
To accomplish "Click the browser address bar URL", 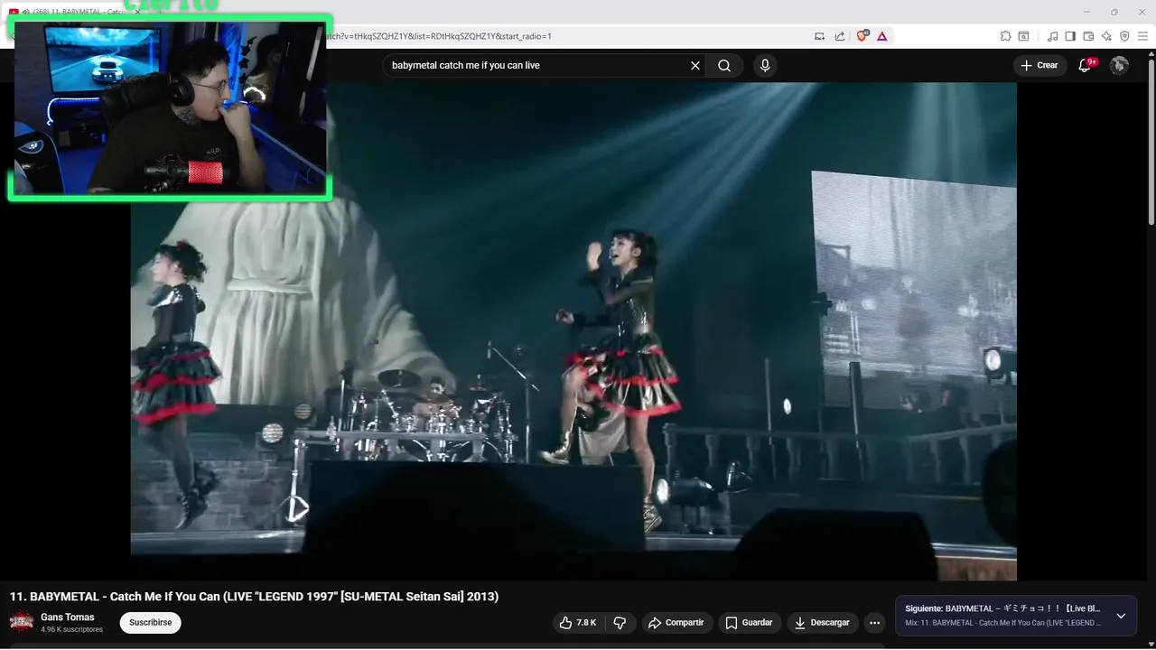I will 438,36.
